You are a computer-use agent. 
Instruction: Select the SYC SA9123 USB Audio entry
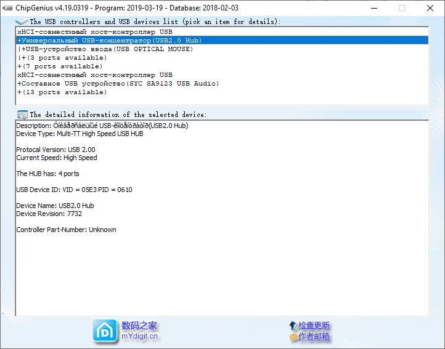click(x=118, y=83)
